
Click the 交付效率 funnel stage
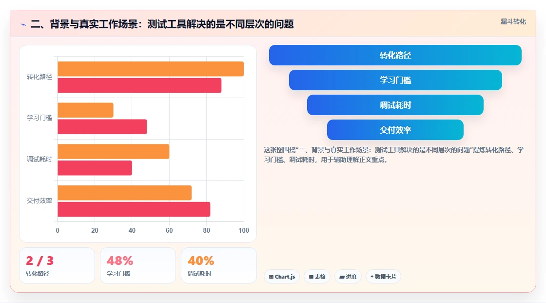click(x=395, y=130)
